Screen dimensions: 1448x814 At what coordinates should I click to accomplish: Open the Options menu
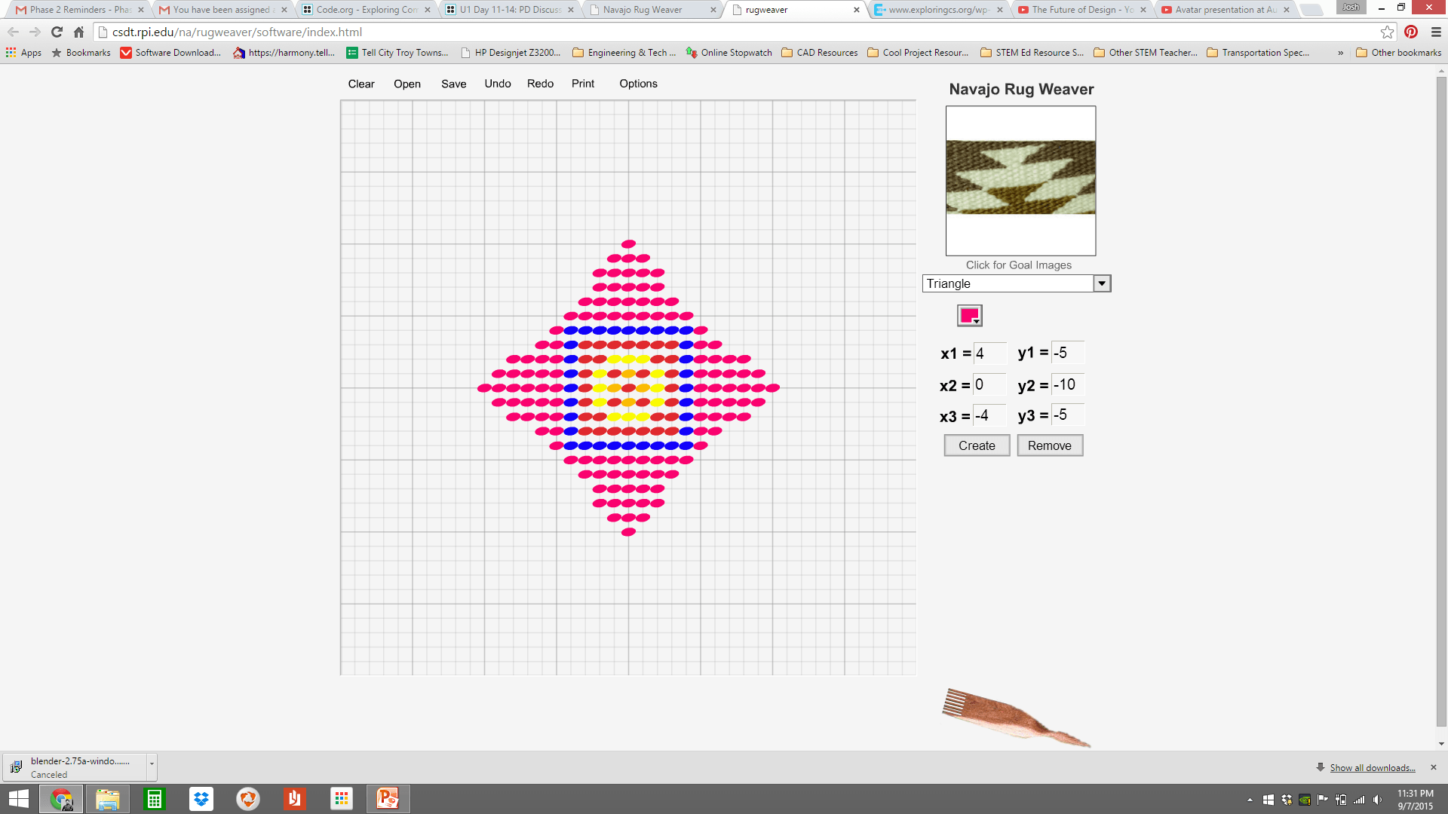tap(638, 84)
